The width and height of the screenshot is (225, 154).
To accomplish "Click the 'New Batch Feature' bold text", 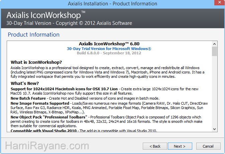I will [28, 98].
